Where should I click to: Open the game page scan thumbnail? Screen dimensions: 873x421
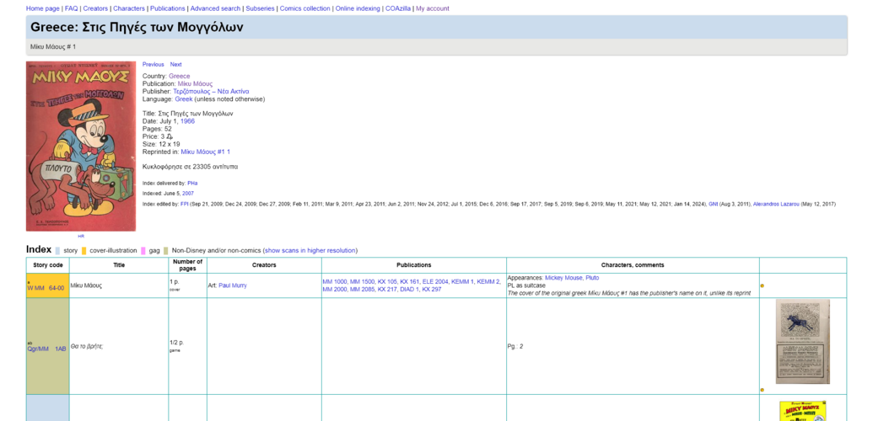pyautogui.click(x=802, y=341)
